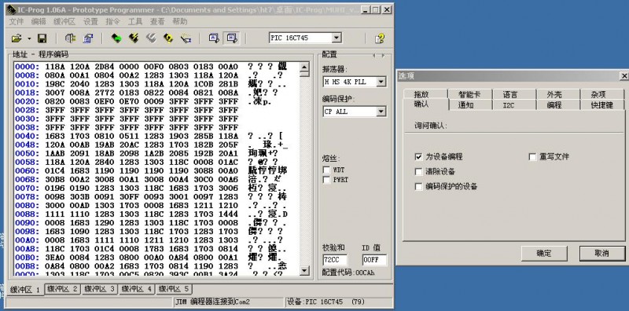Screen dimensions: 629x311
Task: Open the help question mark icon
Action: point(380,38)
